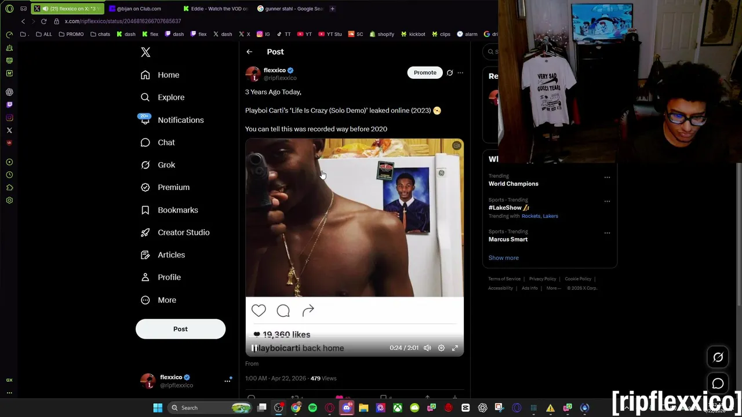The height and width of the screenshot is (417, 742).
Task: Open options for #LakeShow trend
Action: point(607,201)
